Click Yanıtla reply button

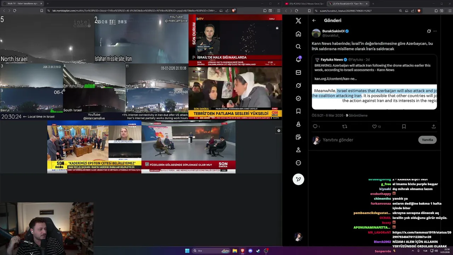[x=427, y=140]
